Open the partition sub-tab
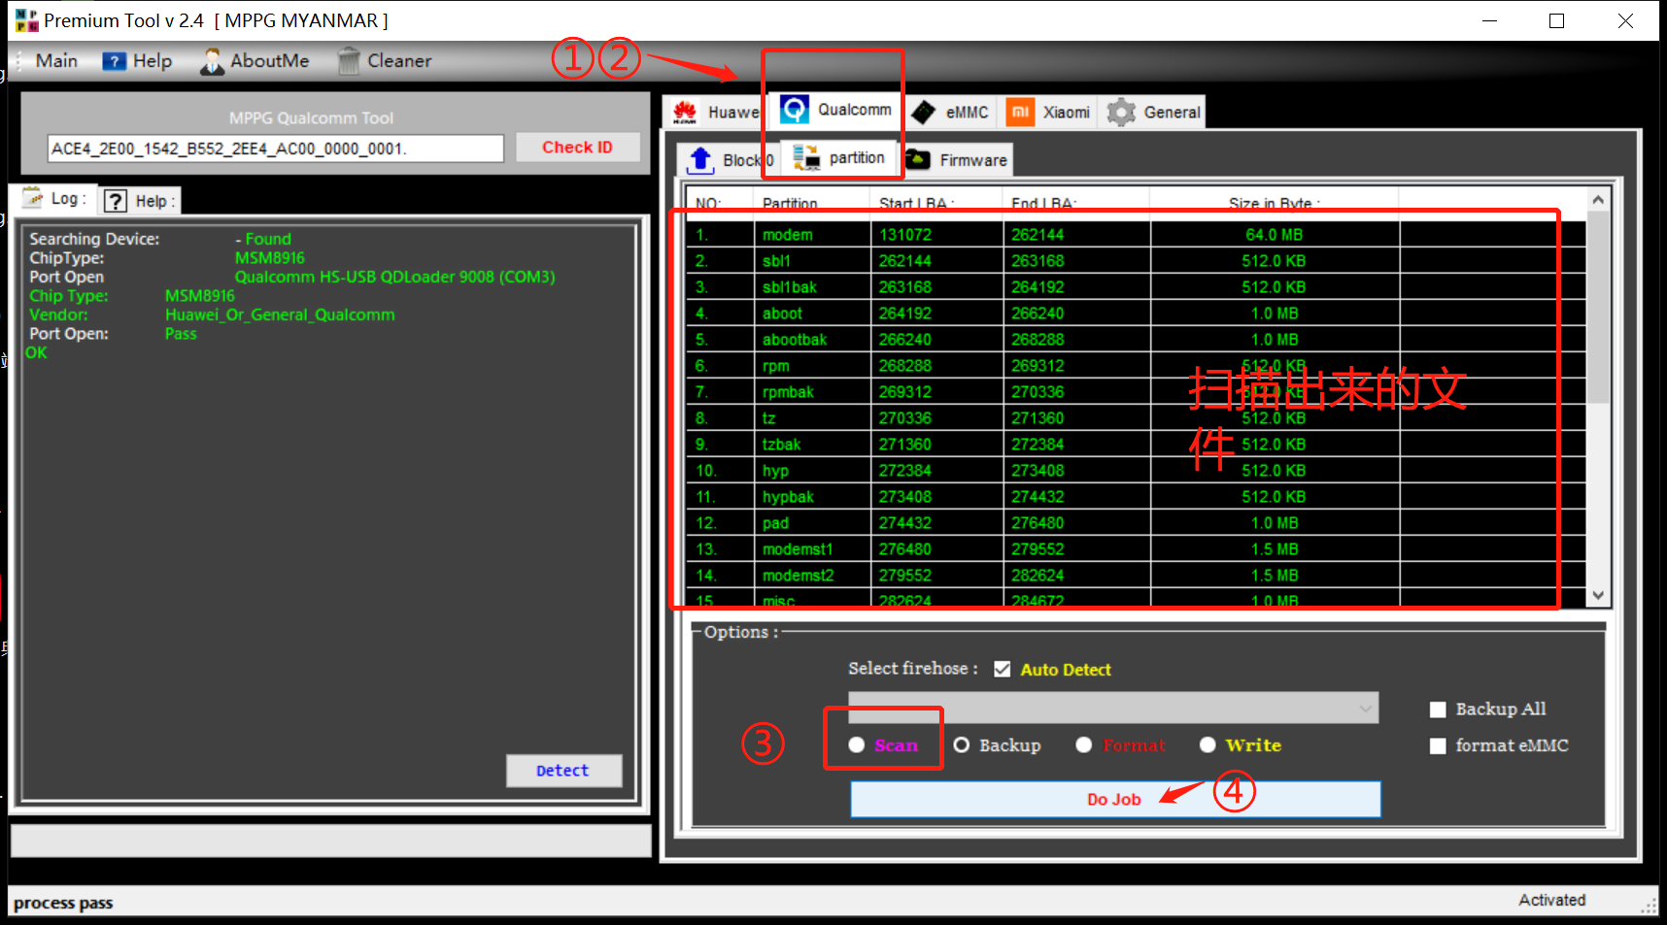The width and height of the screenshot is (1667, 925). pos(840,158)
